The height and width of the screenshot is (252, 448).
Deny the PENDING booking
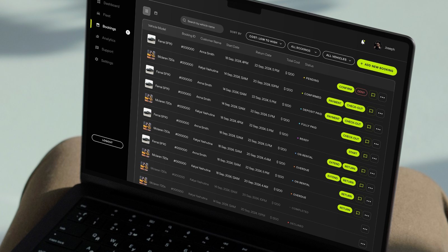pos(361,92)
